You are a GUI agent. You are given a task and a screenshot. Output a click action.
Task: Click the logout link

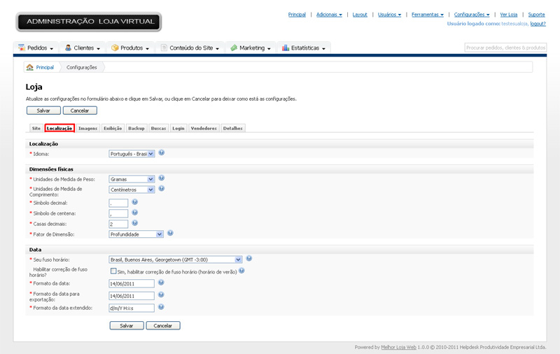pos(538,24)
